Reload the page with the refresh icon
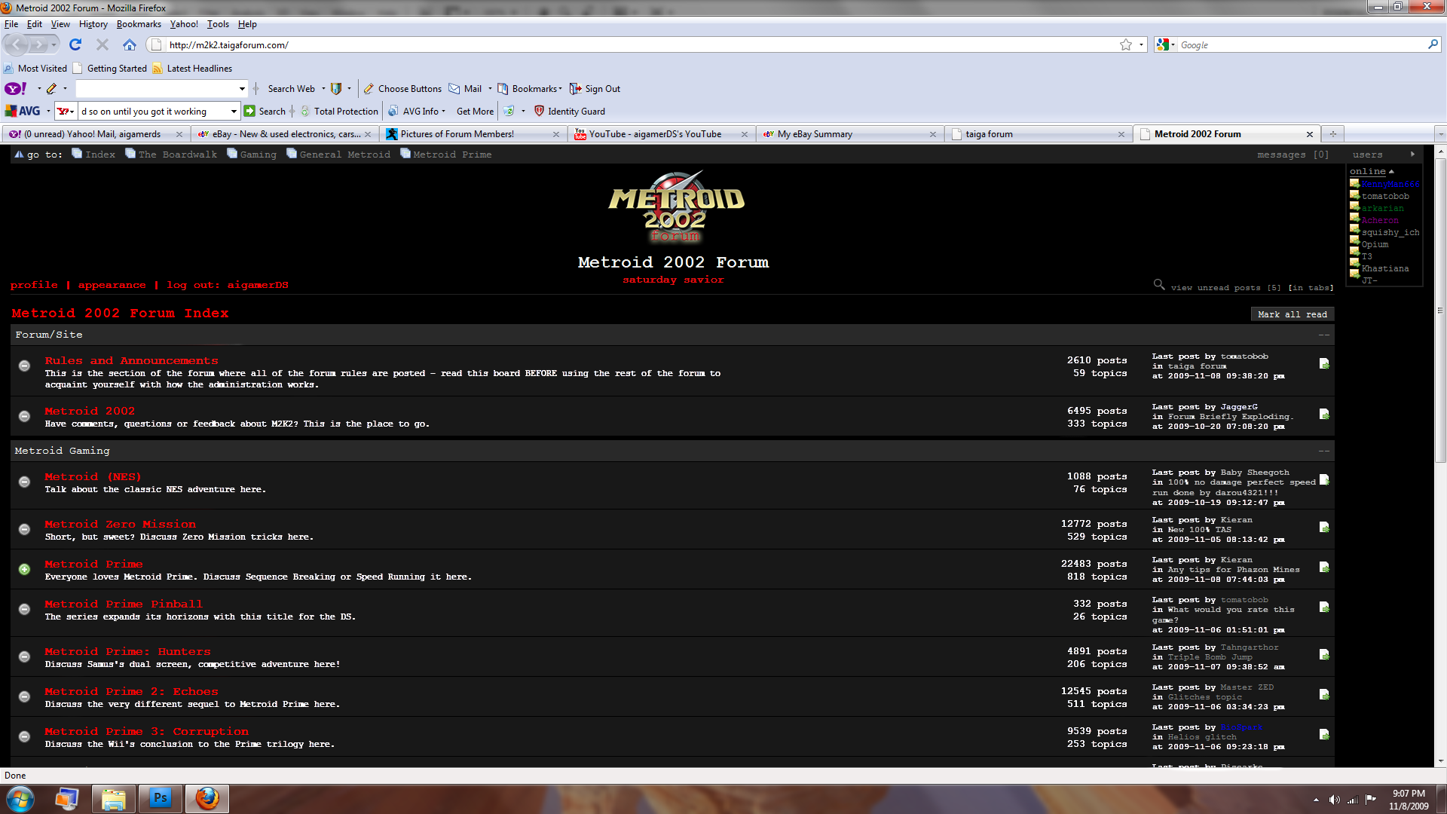This screenshot has height=814, width=1447. (x=75, y=45)
